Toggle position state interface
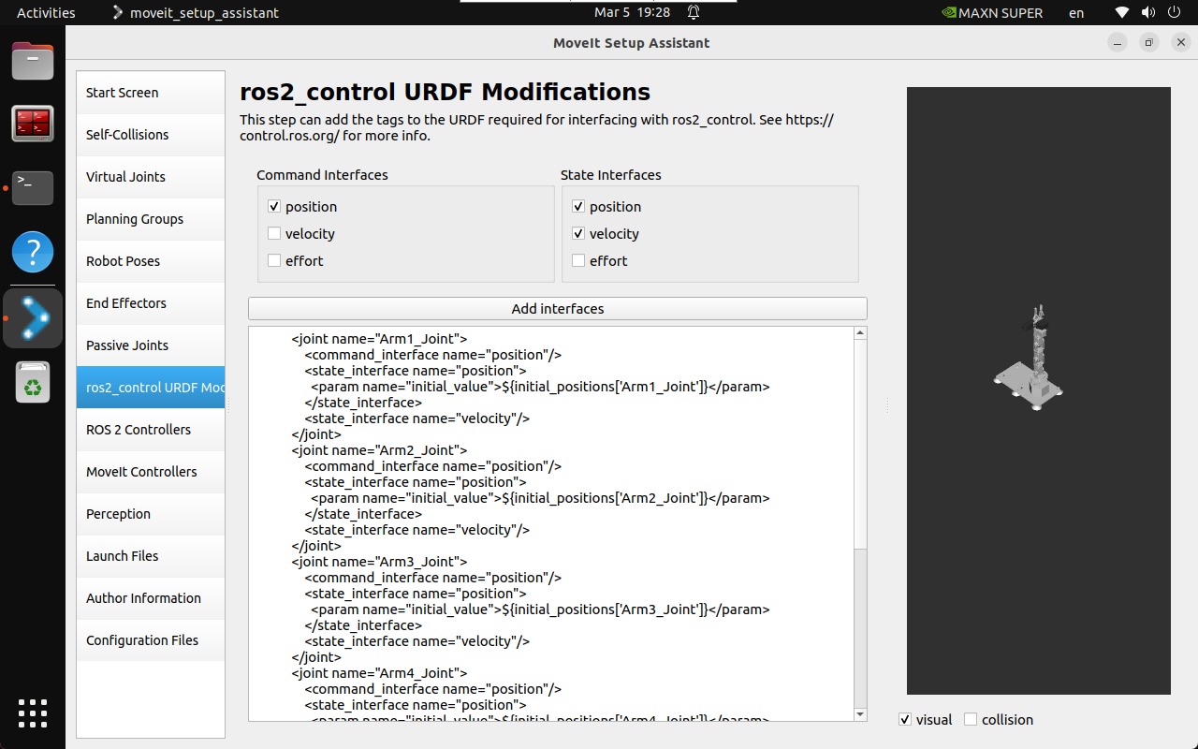This screenshot has height=749, width=1198. click(578, 207)
